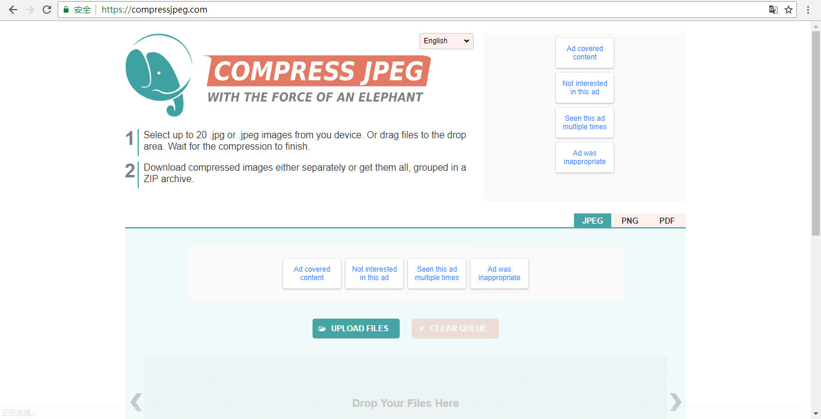This screenshot has width=821, height=419.
Task: Click the page vertical scrollbar thumb
Action: pyautogui.click(x=816, y=133)
